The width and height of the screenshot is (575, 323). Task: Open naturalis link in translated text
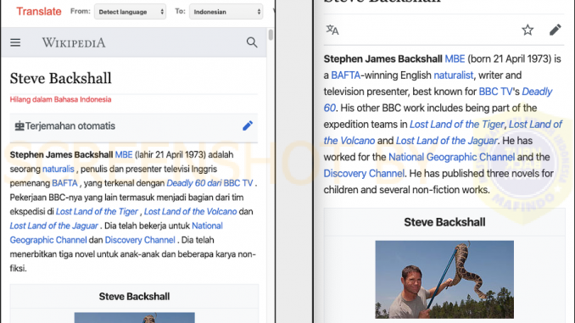click(59, 169)
